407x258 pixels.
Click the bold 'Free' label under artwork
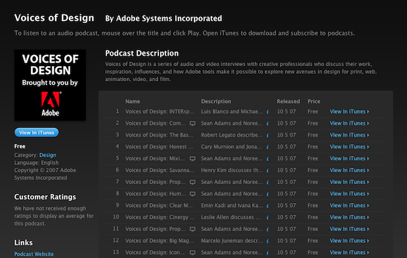tap(20, 147)
